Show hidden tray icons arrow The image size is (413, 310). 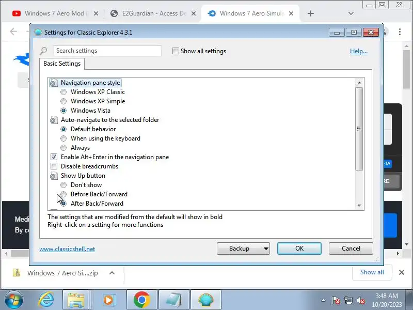click(323, 300)
